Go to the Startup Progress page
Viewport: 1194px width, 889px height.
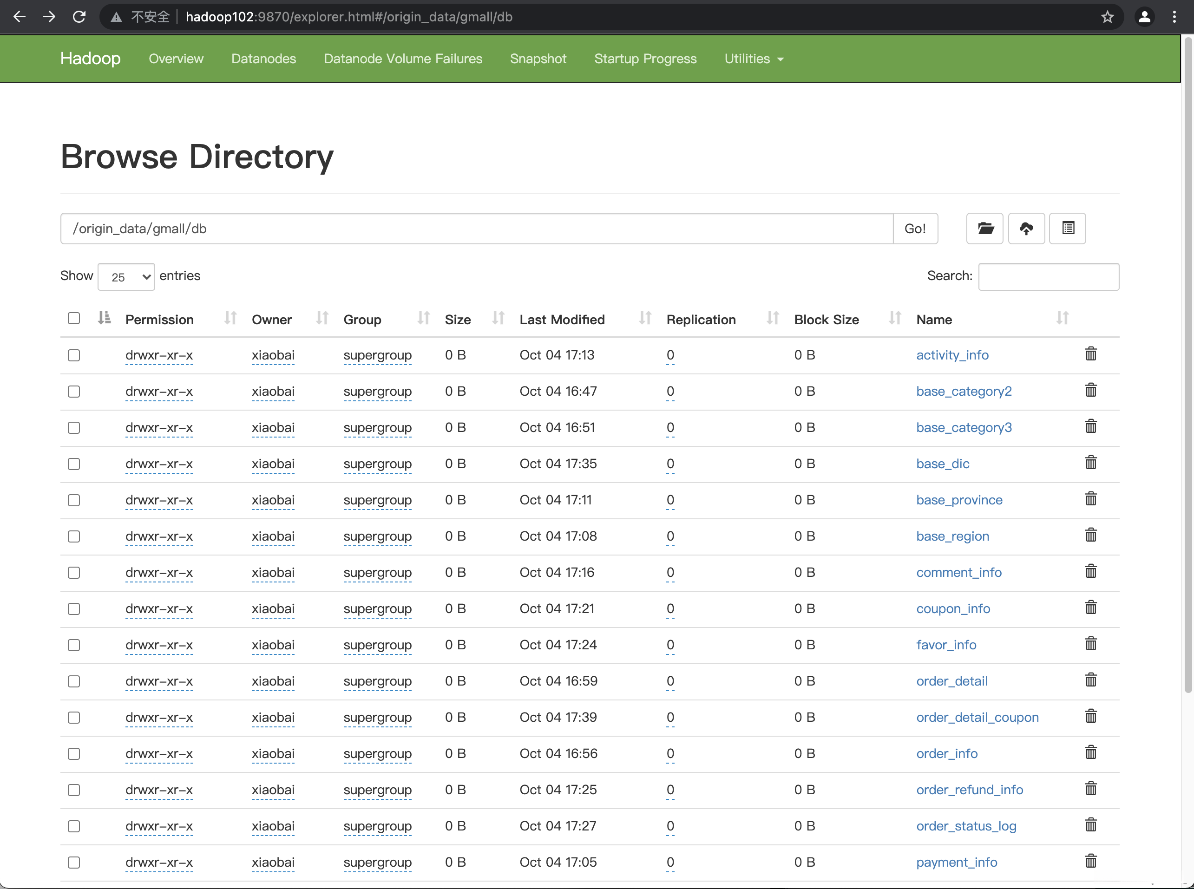point(645,59)
